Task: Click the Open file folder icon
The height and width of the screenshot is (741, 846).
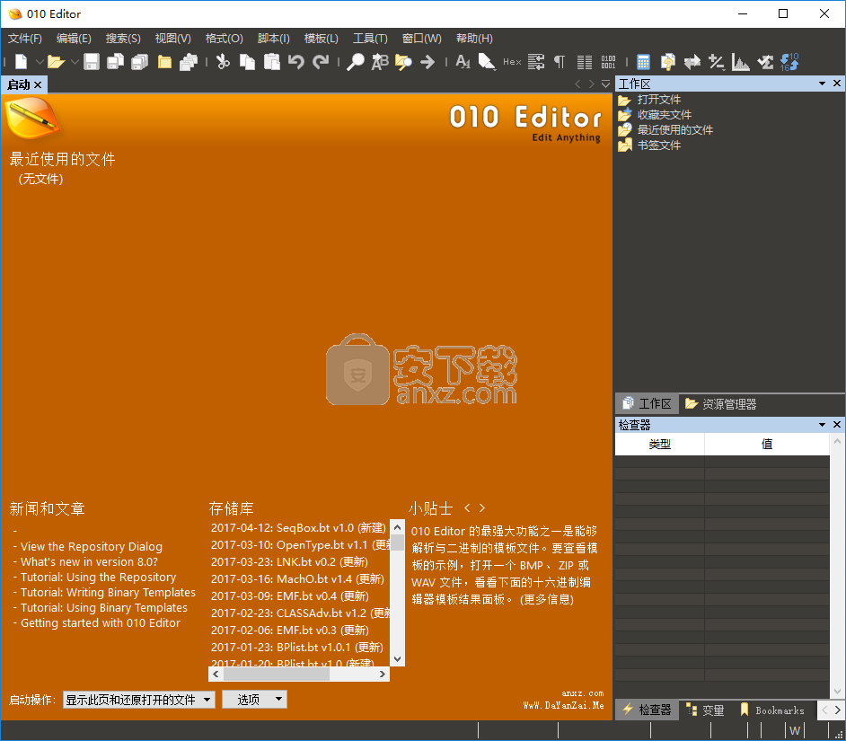Action: tap(56, 62)
